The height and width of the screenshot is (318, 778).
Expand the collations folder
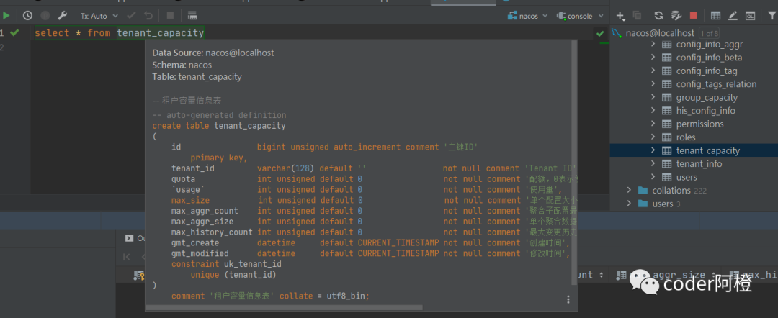629,191
